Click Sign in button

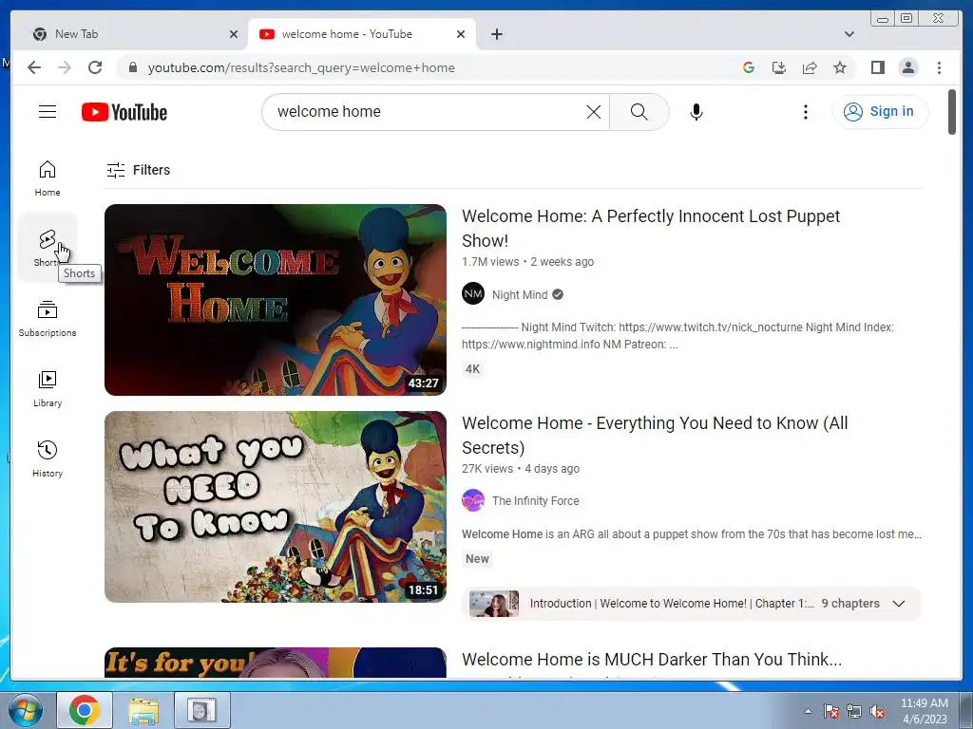click(880, 112)
